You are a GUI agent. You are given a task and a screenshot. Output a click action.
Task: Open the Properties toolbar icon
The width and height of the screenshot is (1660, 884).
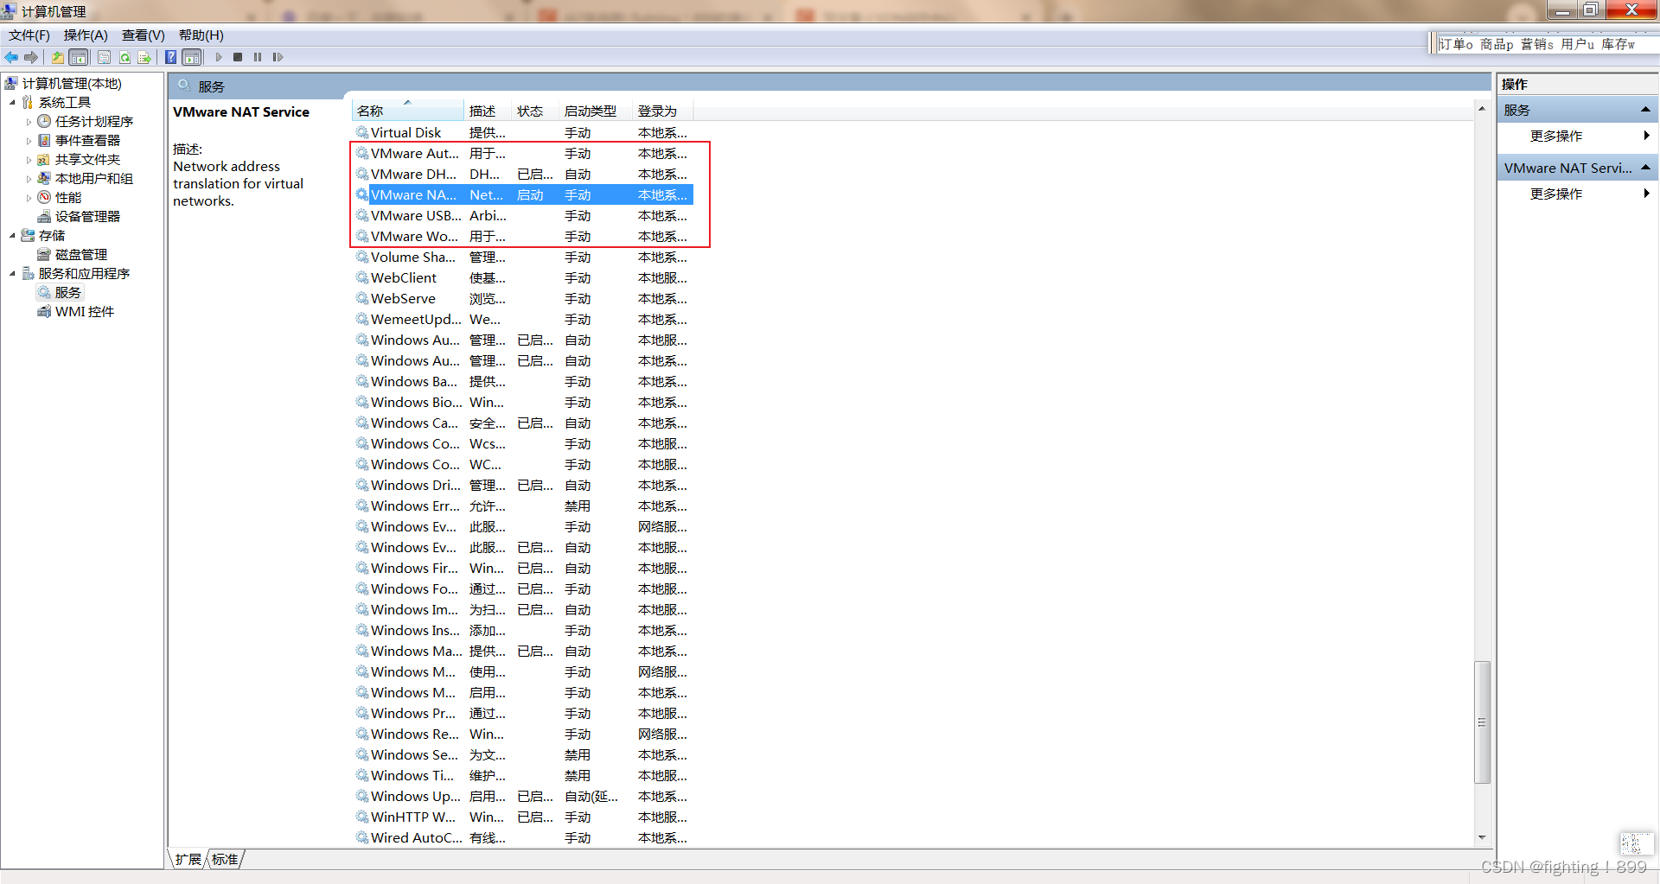(x=104, y=57)
